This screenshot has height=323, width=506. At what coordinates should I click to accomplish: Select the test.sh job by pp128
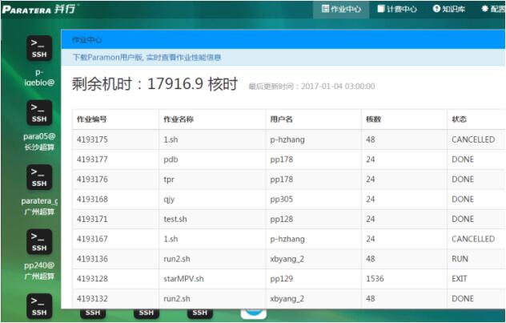pyautogui.click(x=175, y=219)
